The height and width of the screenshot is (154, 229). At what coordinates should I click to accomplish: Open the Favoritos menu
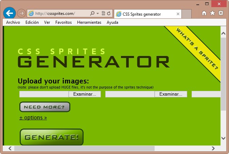coord(64,22)
